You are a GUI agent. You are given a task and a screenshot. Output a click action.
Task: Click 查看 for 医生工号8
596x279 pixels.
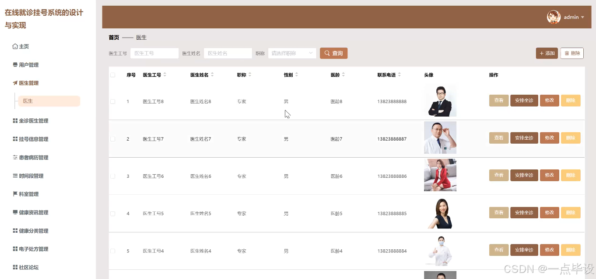499,100
